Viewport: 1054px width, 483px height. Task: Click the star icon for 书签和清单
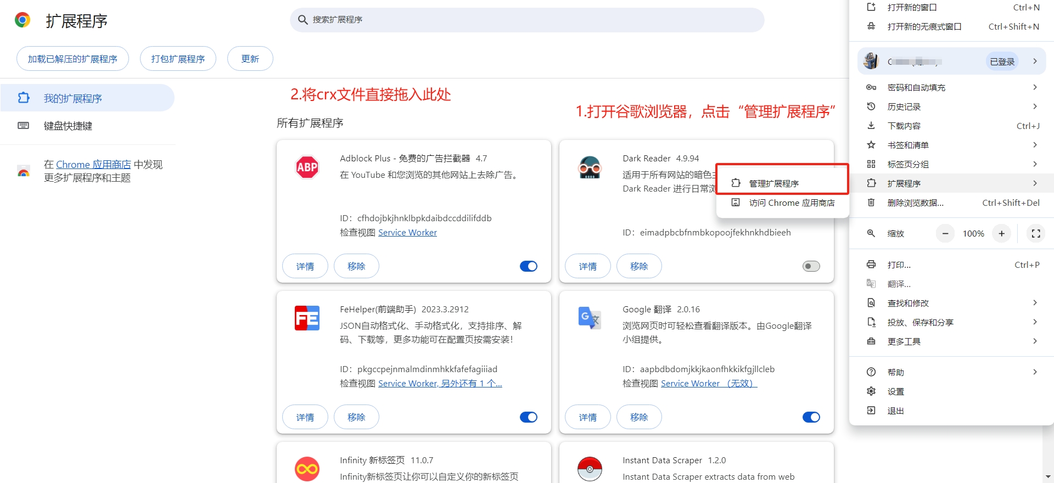(871, 145)
